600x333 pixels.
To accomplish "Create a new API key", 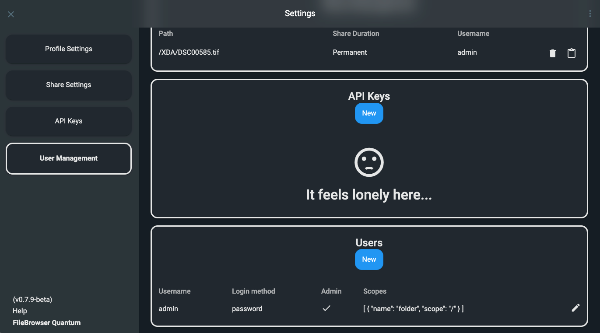I will [x=369, y=113].
